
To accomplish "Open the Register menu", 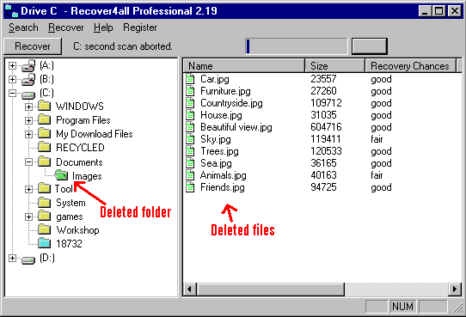I will [139, 27].
